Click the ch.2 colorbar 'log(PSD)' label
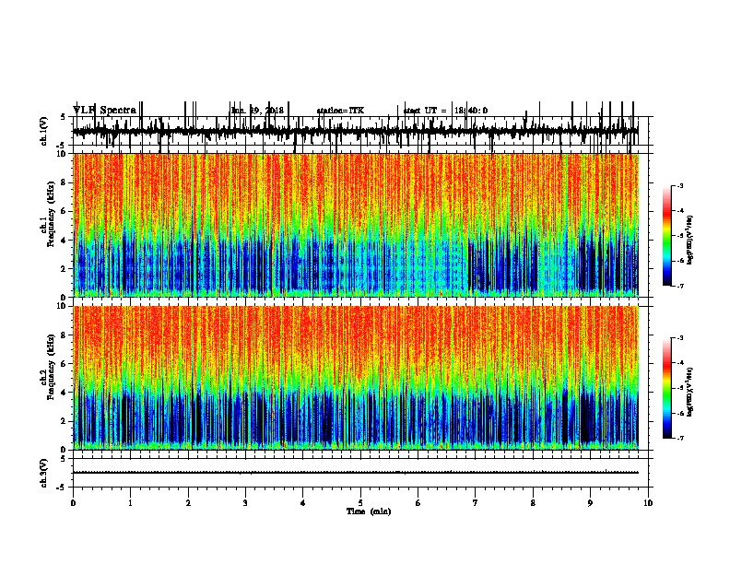Image resolution: width=730 pixels, height=564 pixels. tap(689, 392)
